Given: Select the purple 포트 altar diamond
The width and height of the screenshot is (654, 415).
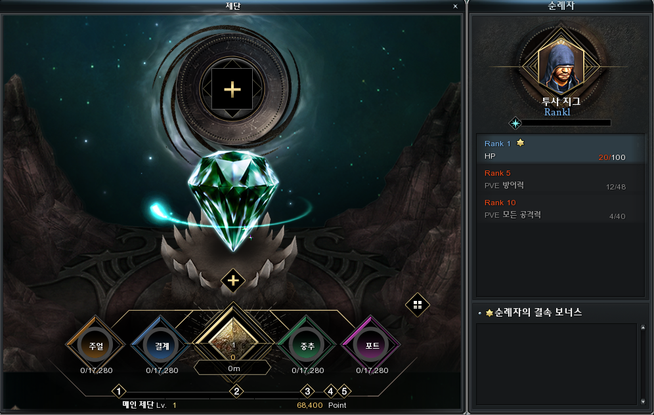Looking at the screenshot, I should 372,345.
